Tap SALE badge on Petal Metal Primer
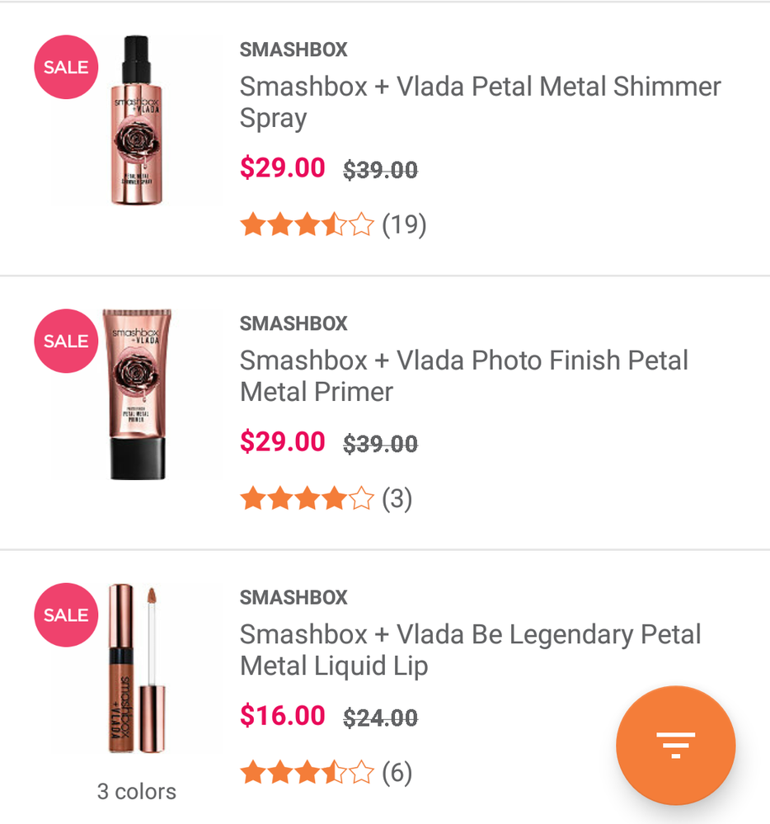770x824 pixels. click(66, 341)
